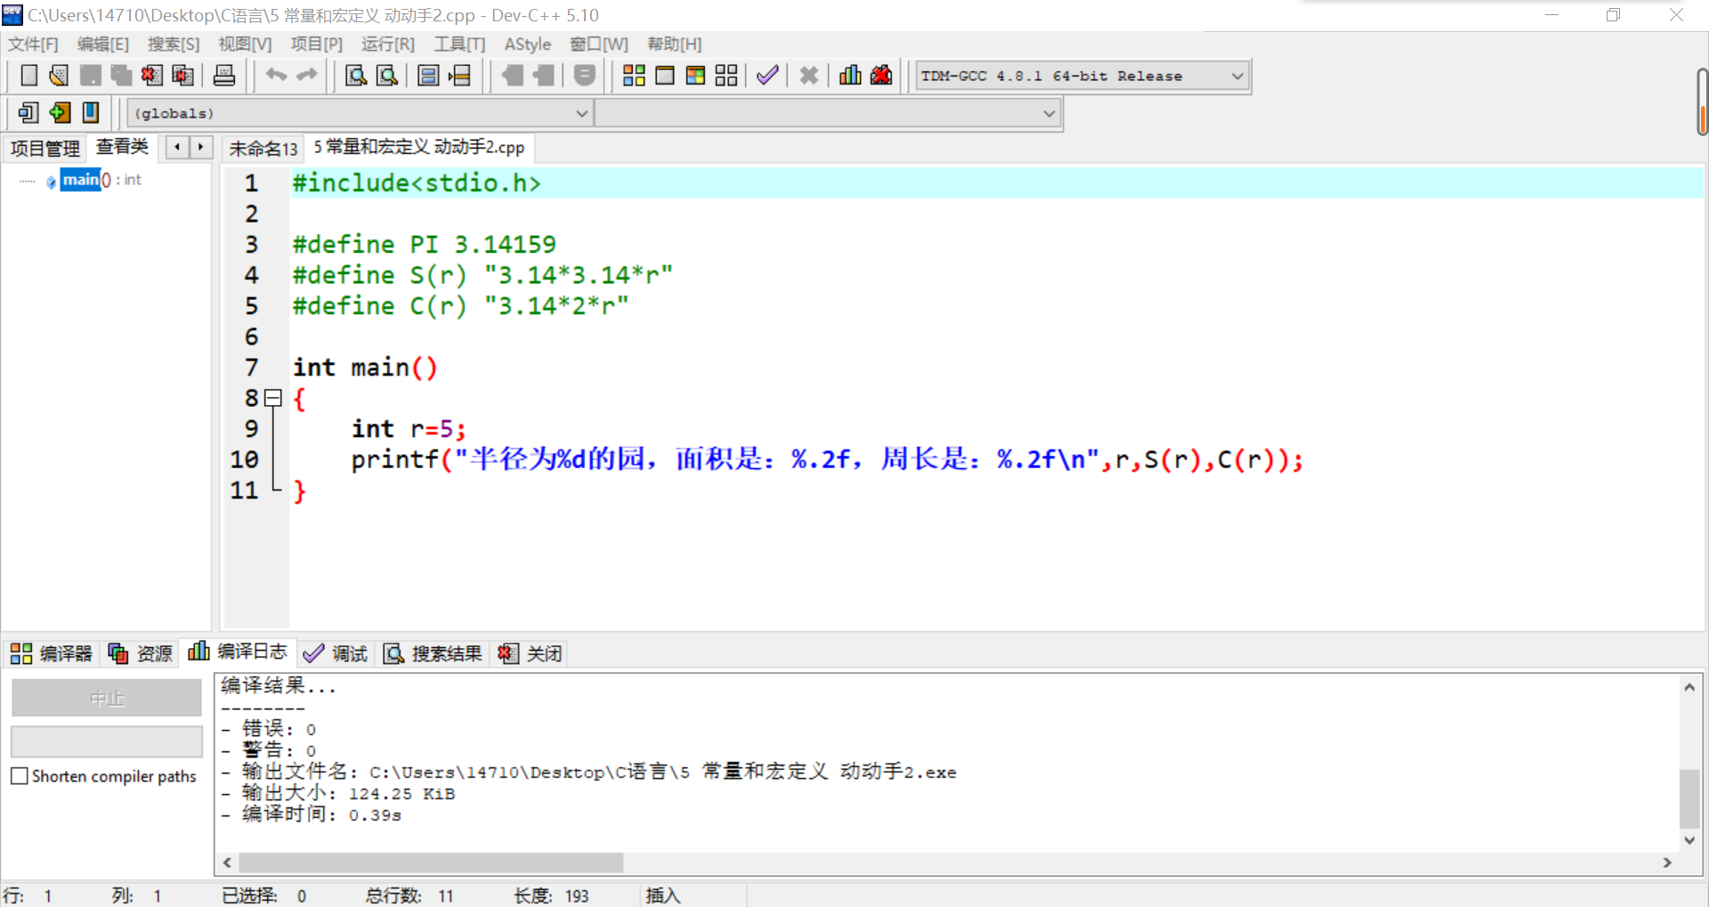The height and width of the screenshot is (907, 1709).
Task: Click the Open file toolbar icon
Action: click(59, 76)
